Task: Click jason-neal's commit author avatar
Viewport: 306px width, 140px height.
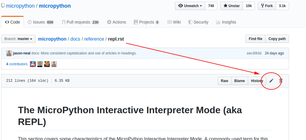Action: (x=9, y=53)
